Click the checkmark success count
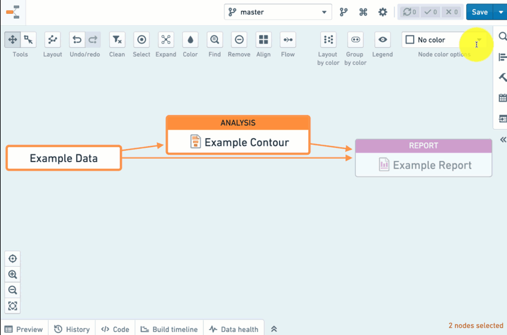The height and width of the screenshot is (335, 507). click(430, 12)
